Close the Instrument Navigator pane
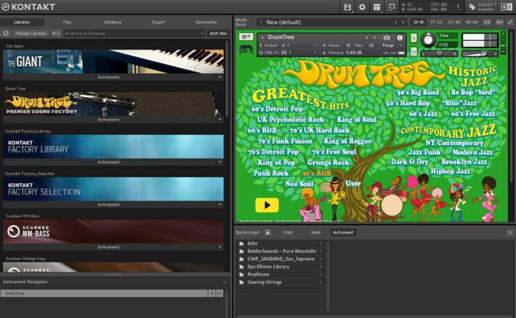 click(x=224, y=282)
